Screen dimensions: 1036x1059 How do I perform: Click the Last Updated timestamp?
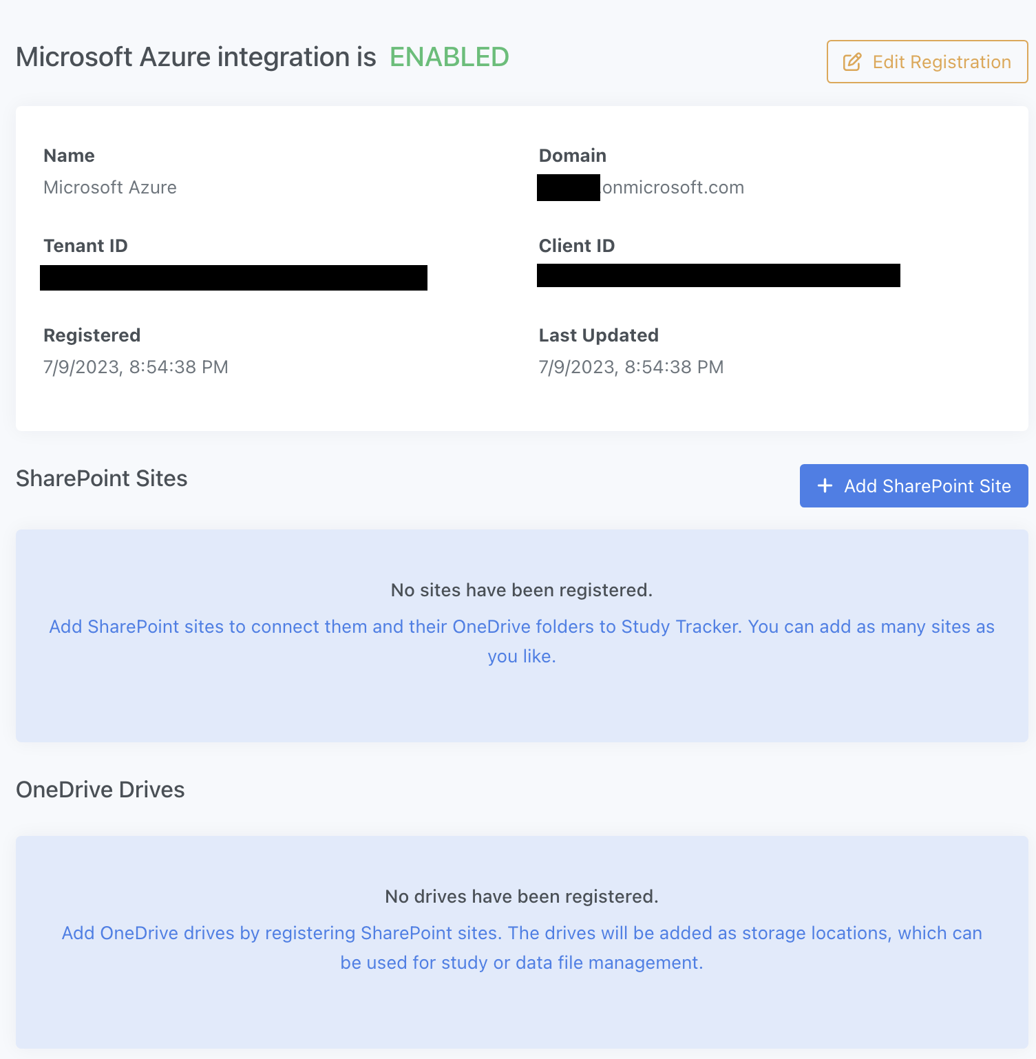point(631,367)
